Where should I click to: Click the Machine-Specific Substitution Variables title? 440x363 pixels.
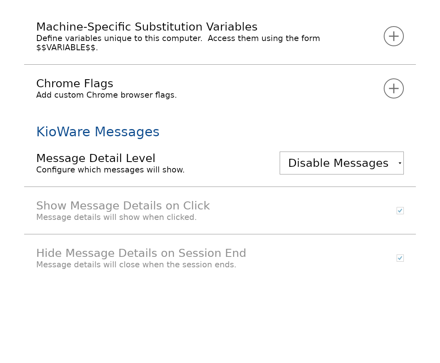coord(147,27)
